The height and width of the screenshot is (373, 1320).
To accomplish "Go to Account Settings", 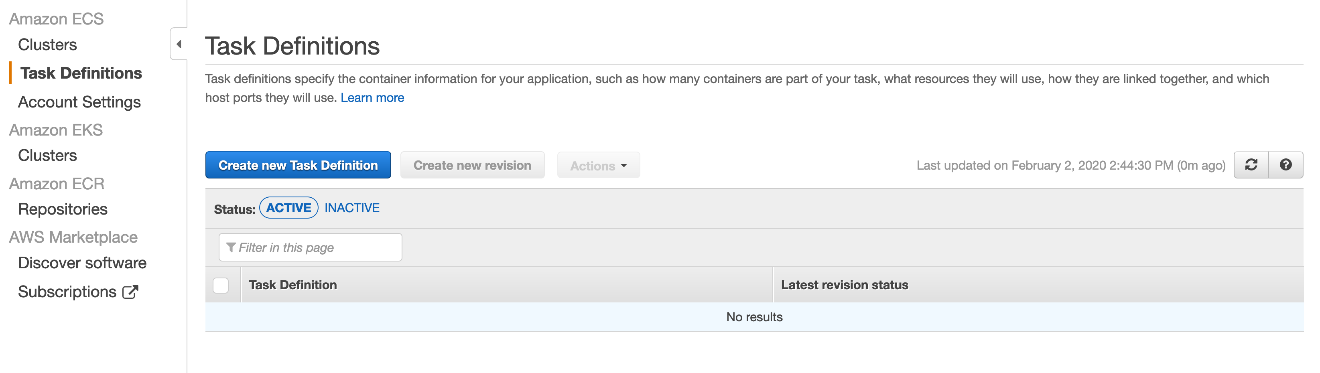I will [x=79, y=102].
